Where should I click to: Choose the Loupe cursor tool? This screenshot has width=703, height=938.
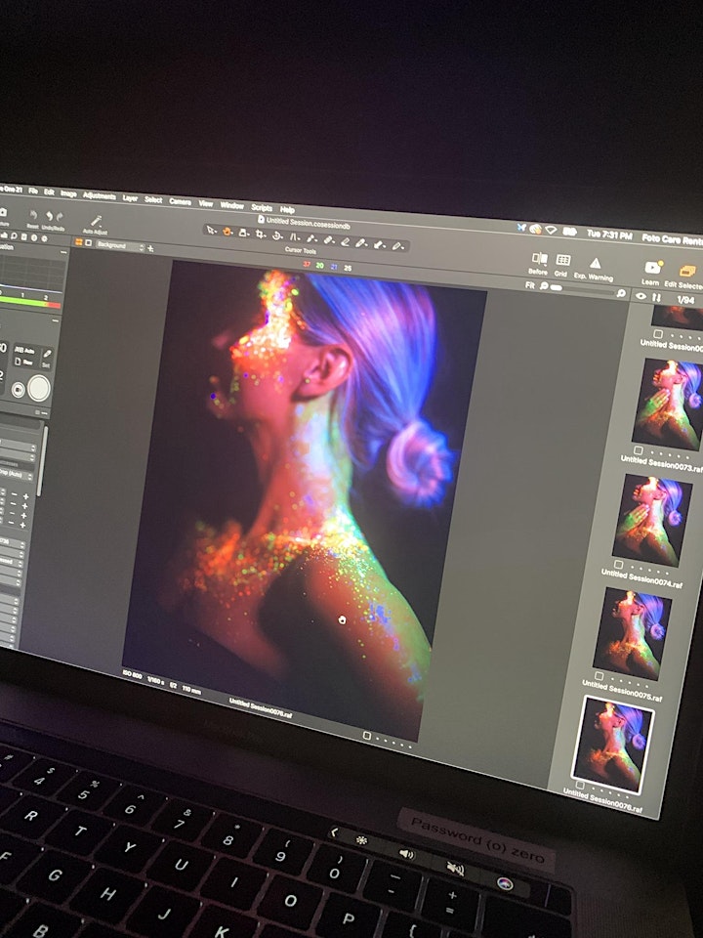[x=243, y=233]
